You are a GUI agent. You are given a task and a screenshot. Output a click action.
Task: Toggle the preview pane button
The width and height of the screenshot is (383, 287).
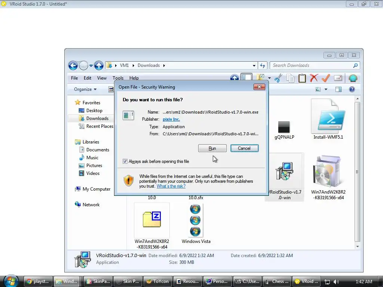point(338,89)
